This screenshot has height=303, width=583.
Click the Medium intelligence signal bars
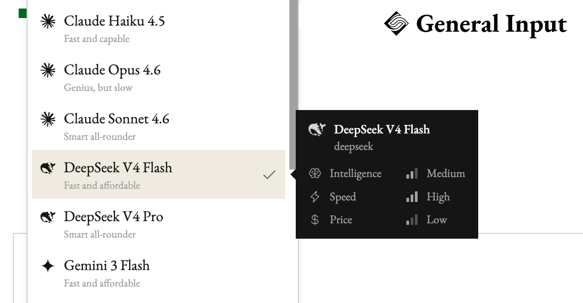tap(412, 174)
